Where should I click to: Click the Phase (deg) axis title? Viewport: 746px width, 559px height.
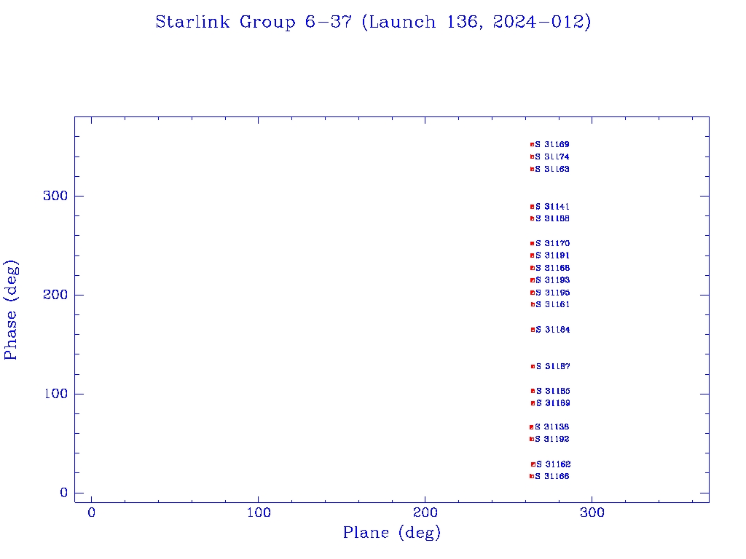(x=11, y=310)
